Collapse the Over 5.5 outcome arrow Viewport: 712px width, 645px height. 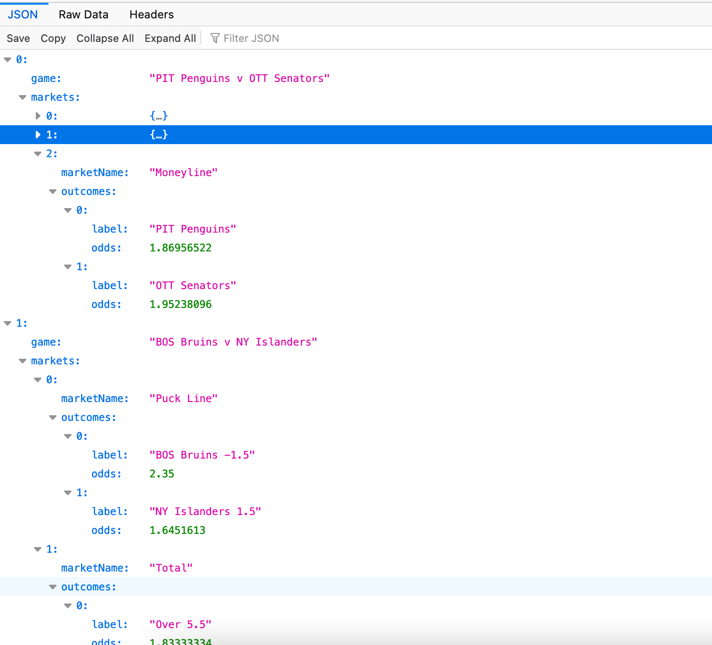click(x=68, y=606)
